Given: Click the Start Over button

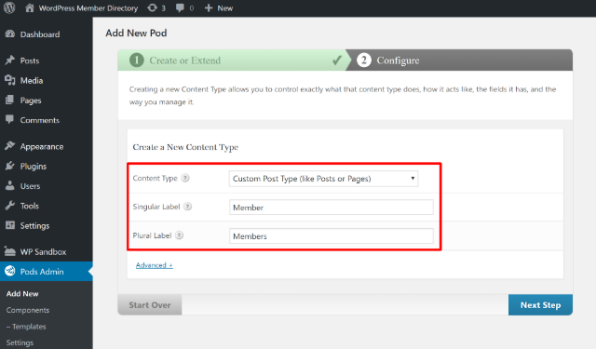Looking at the screenshot, I should click(x=150, y=305).
